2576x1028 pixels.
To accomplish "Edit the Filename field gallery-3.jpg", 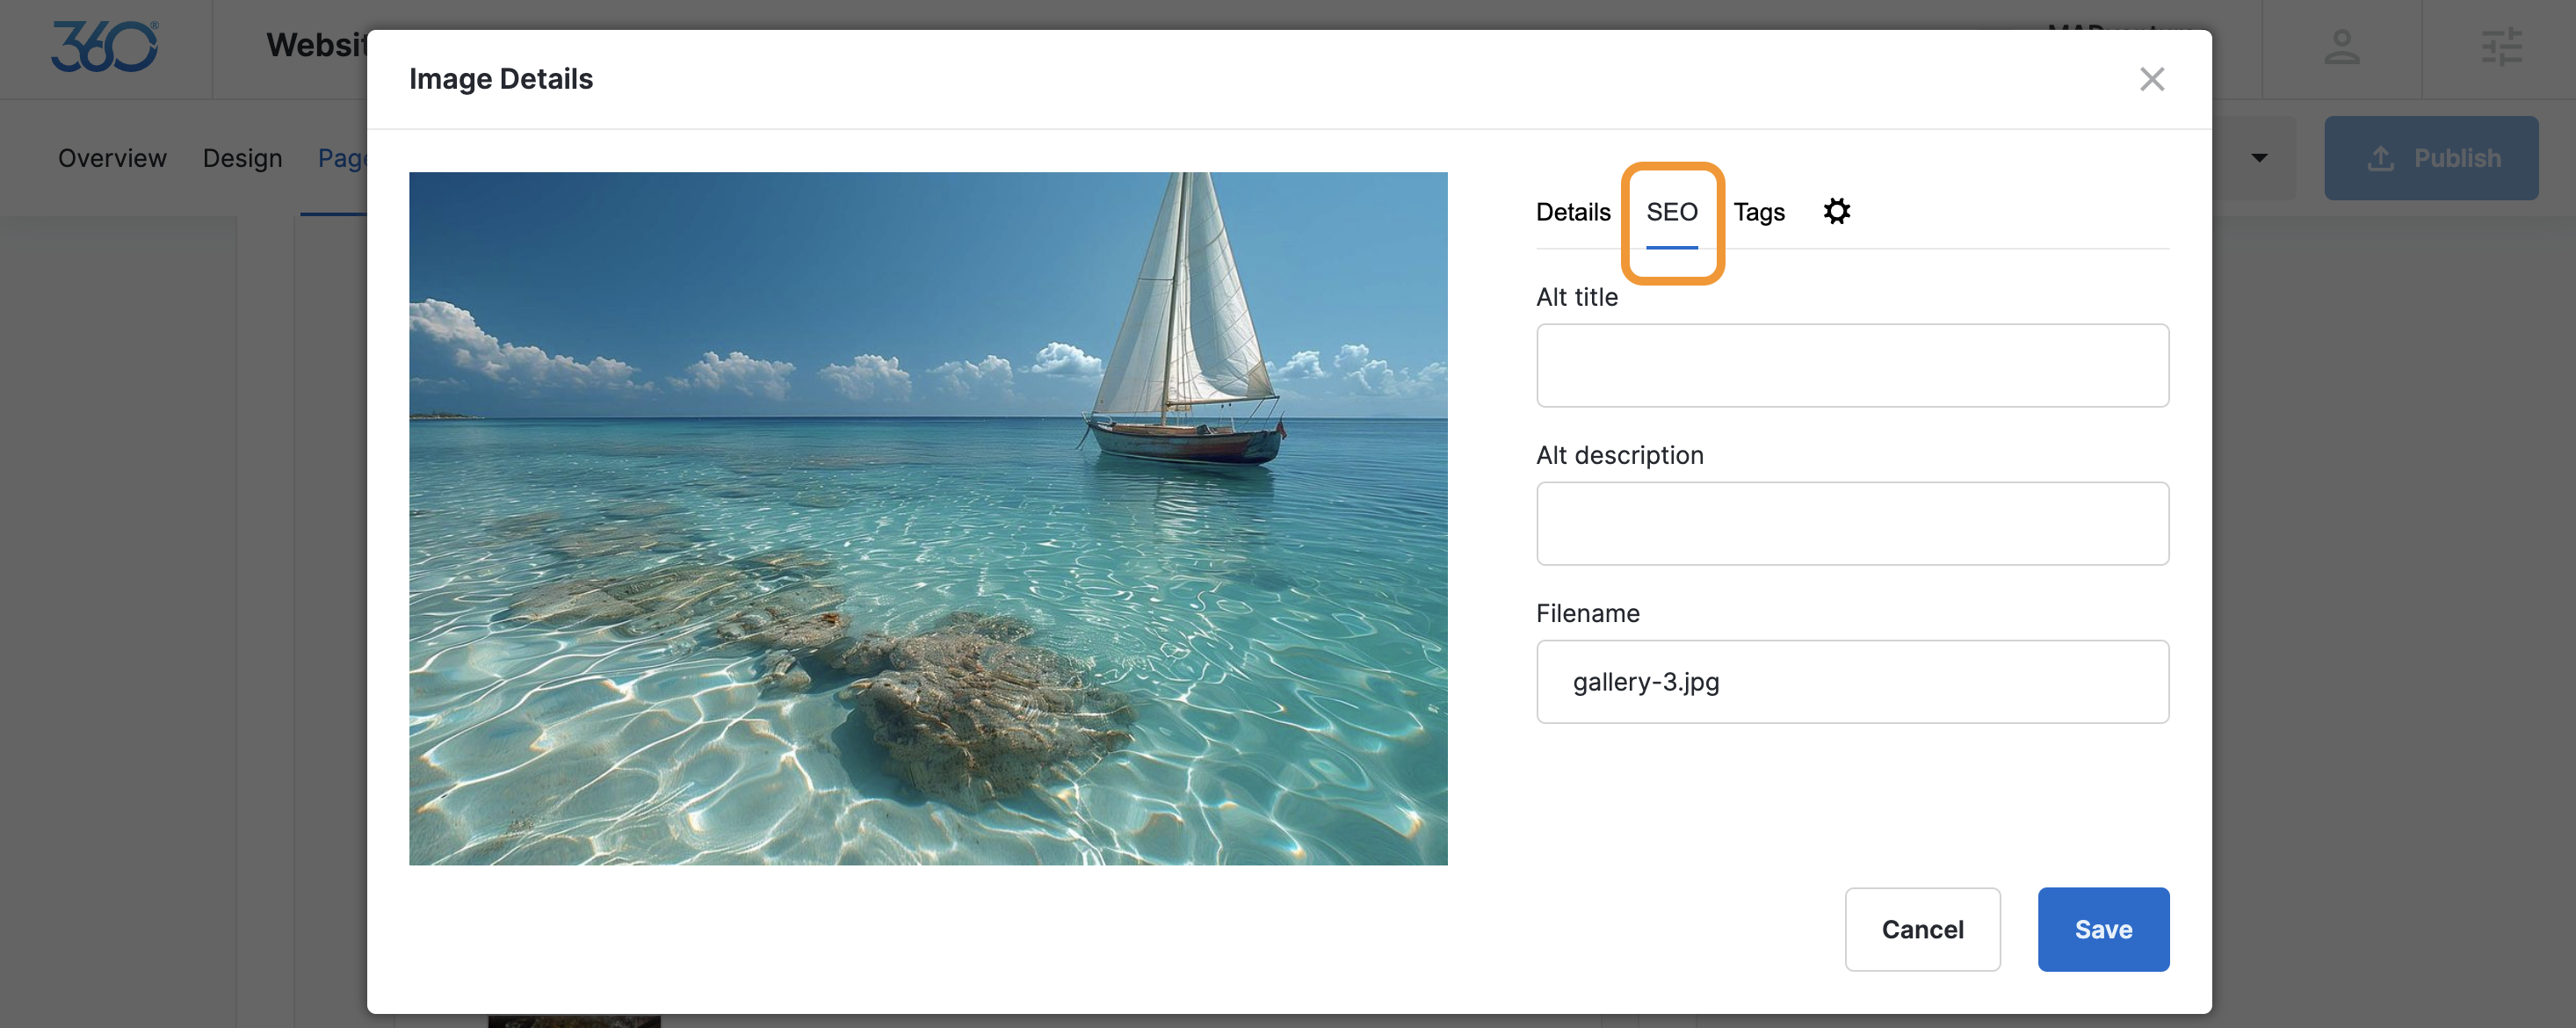I will pyautogui.click(x=1851, y=681).
